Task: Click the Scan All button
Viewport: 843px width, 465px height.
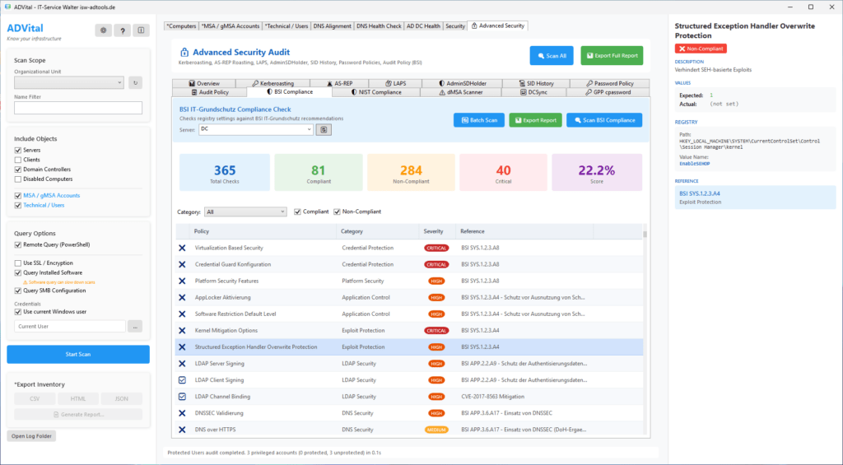Action: (x=552, y=56)
